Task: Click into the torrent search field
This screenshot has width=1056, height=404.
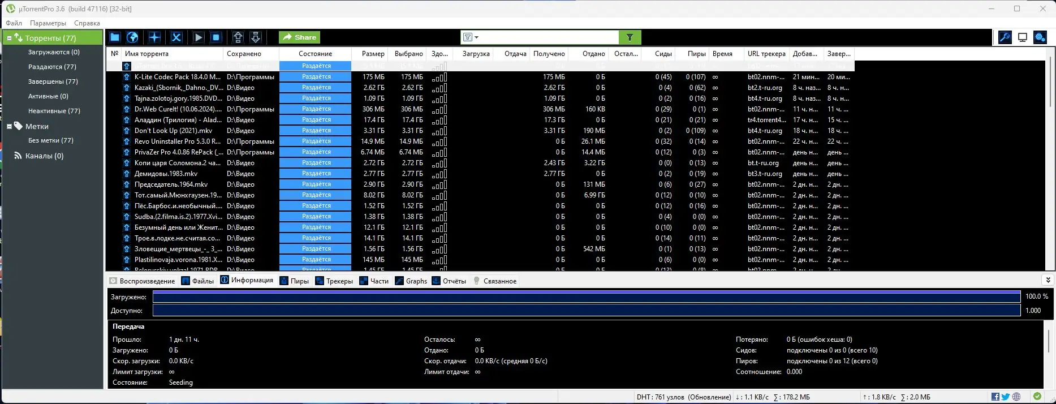Action: click(549, 37)
